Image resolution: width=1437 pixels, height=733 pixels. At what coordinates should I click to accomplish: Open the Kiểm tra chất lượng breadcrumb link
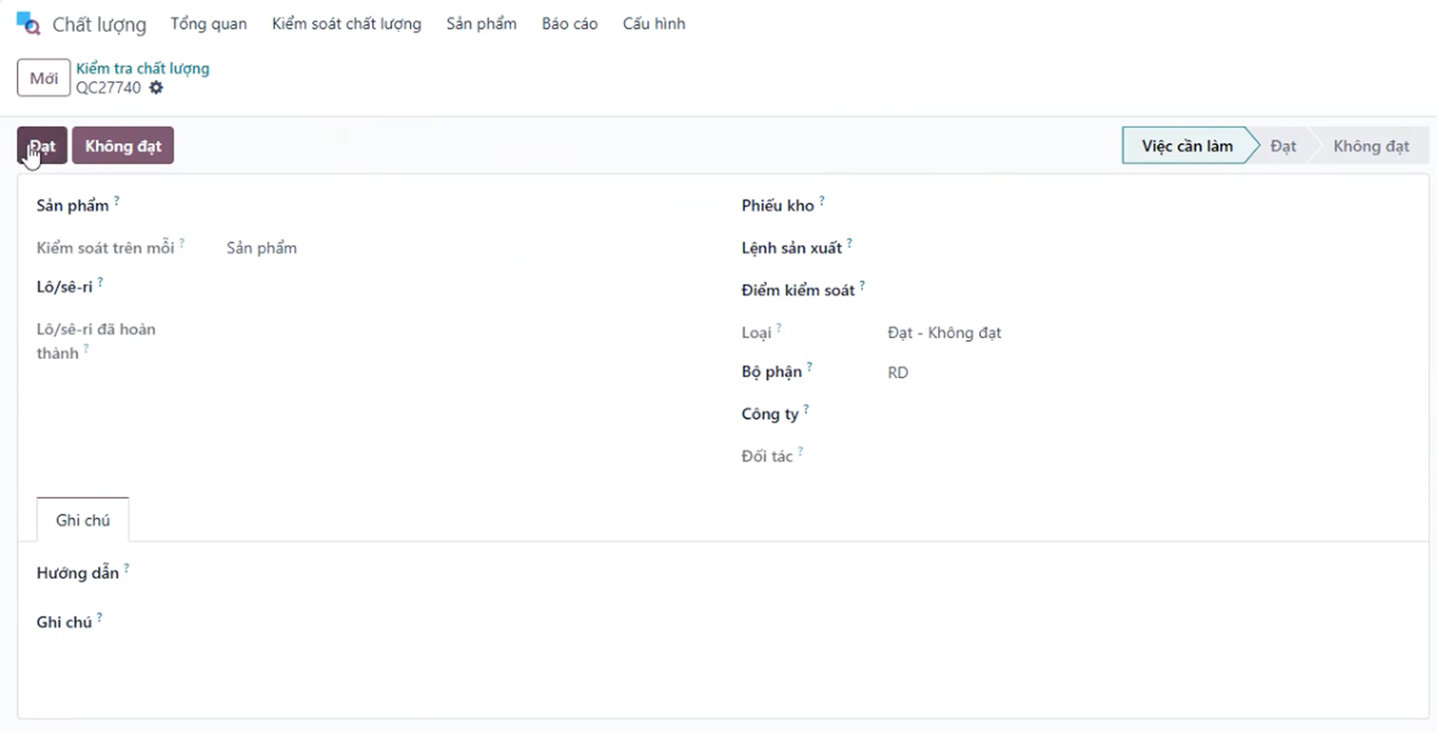tap(142, 68)
